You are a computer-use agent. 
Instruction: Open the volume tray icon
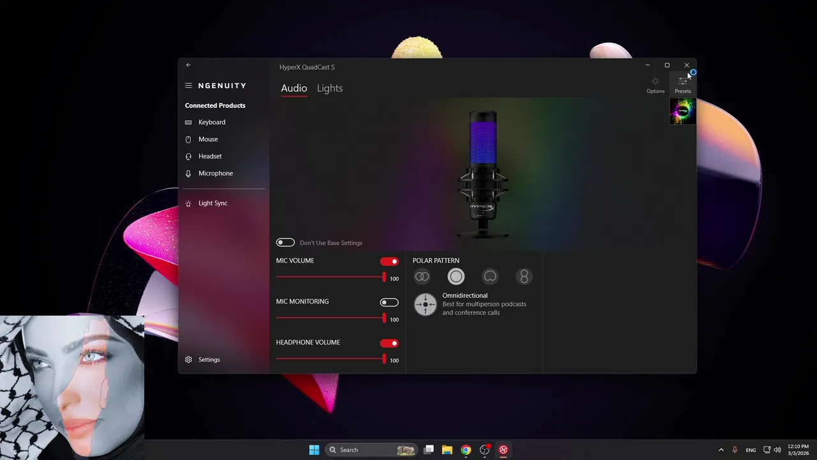[777, 450]
